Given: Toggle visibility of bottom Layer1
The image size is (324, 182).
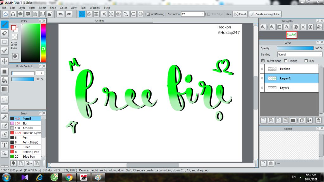Looking at the screenshot, I should 262,88.
